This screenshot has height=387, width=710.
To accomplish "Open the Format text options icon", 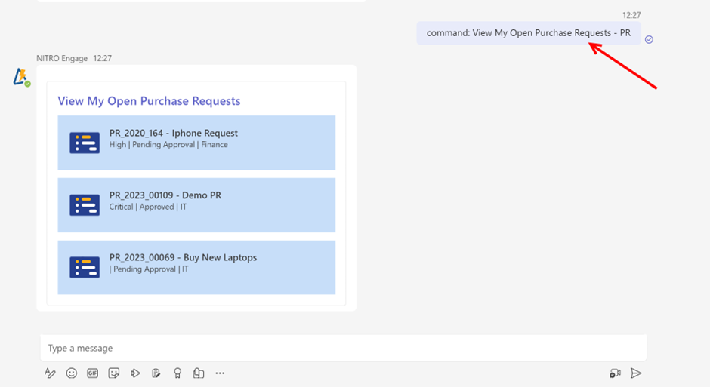I will pos(51,373).
